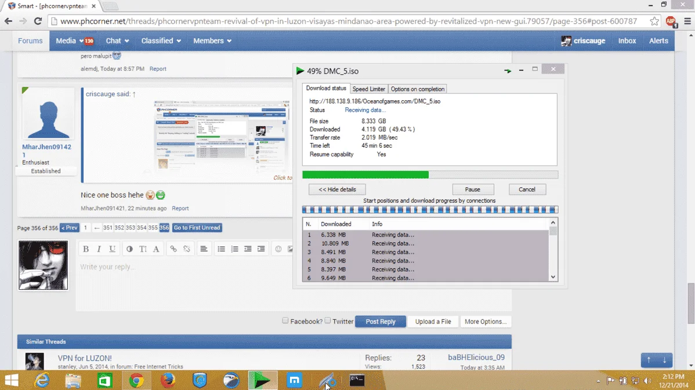
Task: Open Chrome hamburger menu
Action: click(687, 21)
